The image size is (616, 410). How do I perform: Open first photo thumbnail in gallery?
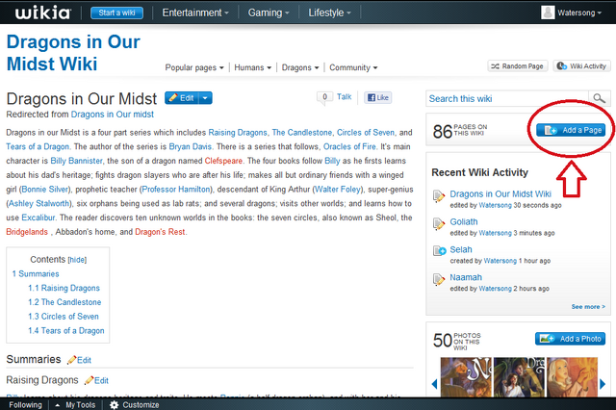coord(466,377)
